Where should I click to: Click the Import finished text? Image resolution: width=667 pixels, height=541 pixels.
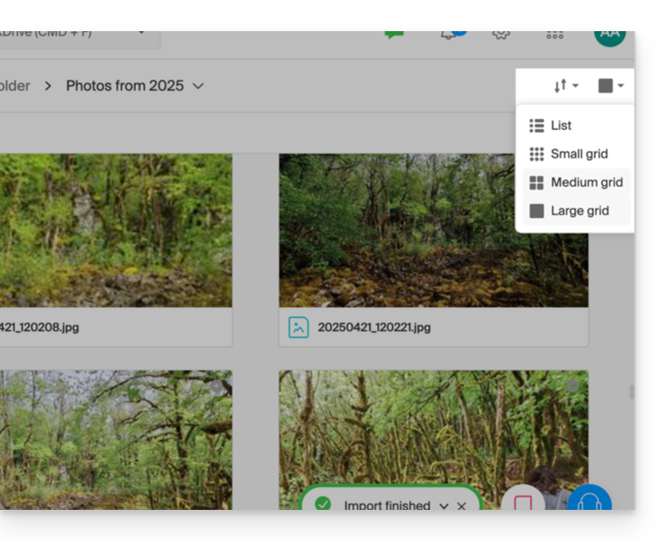pyautogui.click(x=387, y=505)
